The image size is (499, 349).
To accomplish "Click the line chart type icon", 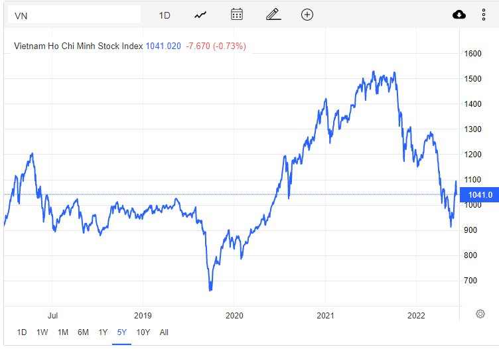I will 201,15.
